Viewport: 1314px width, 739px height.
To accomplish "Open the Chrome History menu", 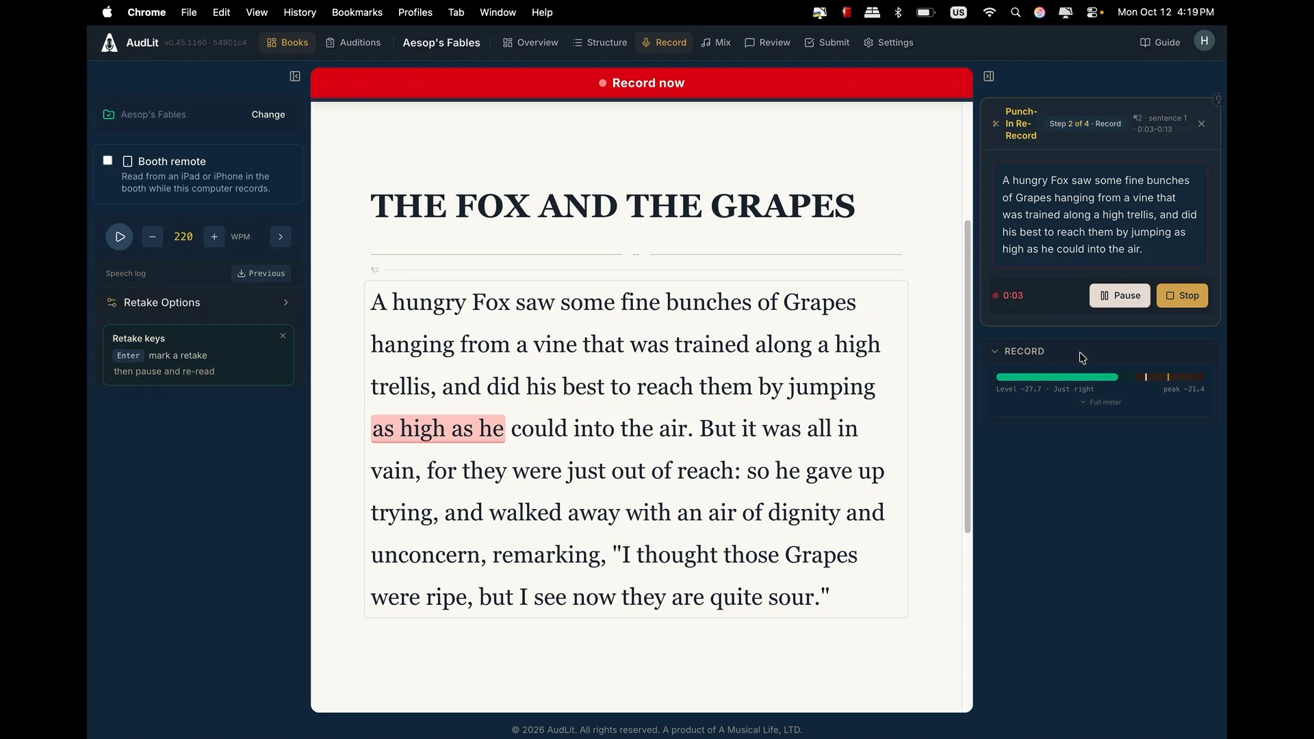I will (x=300, y=12).
